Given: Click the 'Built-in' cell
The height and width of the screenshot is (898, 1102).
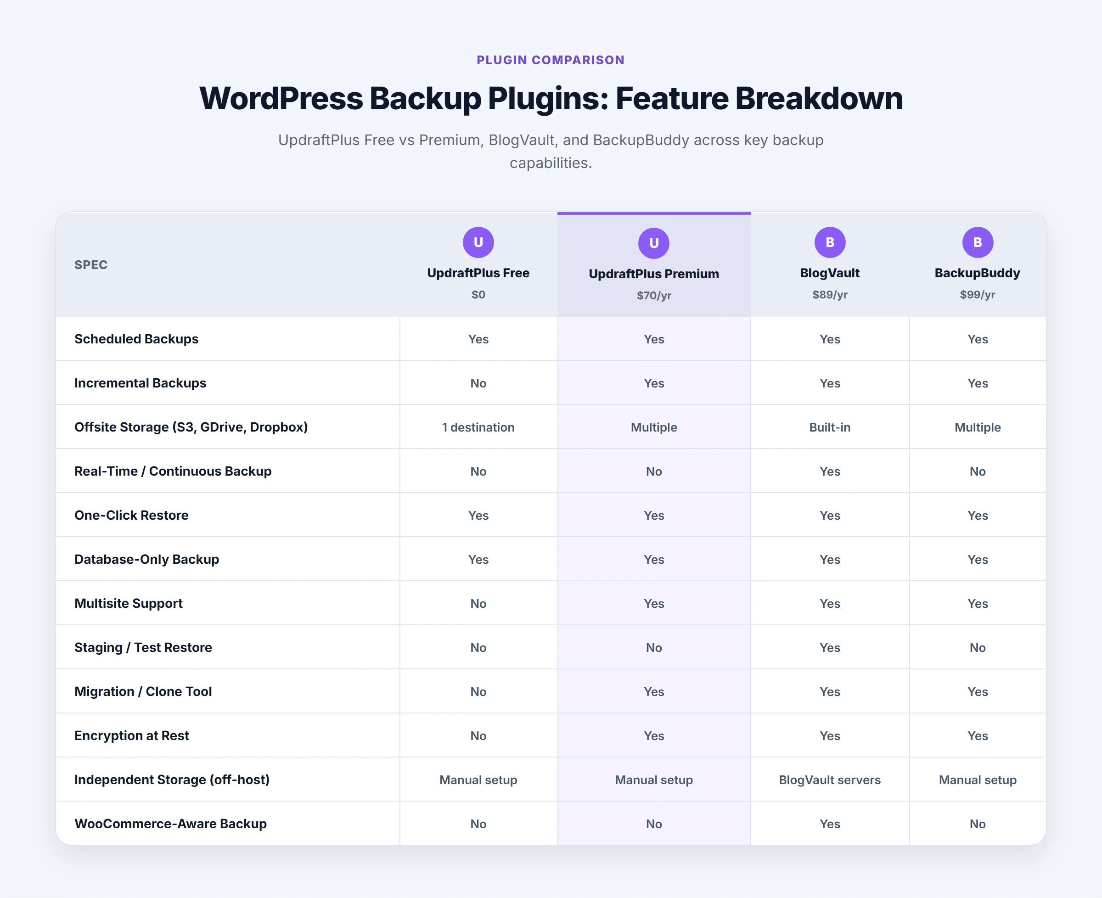Looking at the screenshot, I should (x=830, y=427).
